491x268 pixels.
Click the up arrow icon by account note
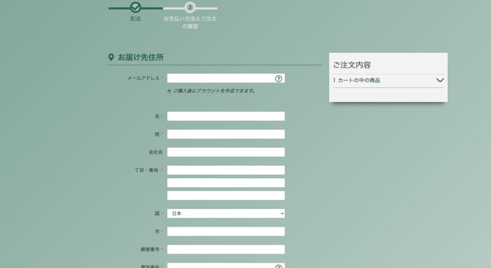pos(169,91)
